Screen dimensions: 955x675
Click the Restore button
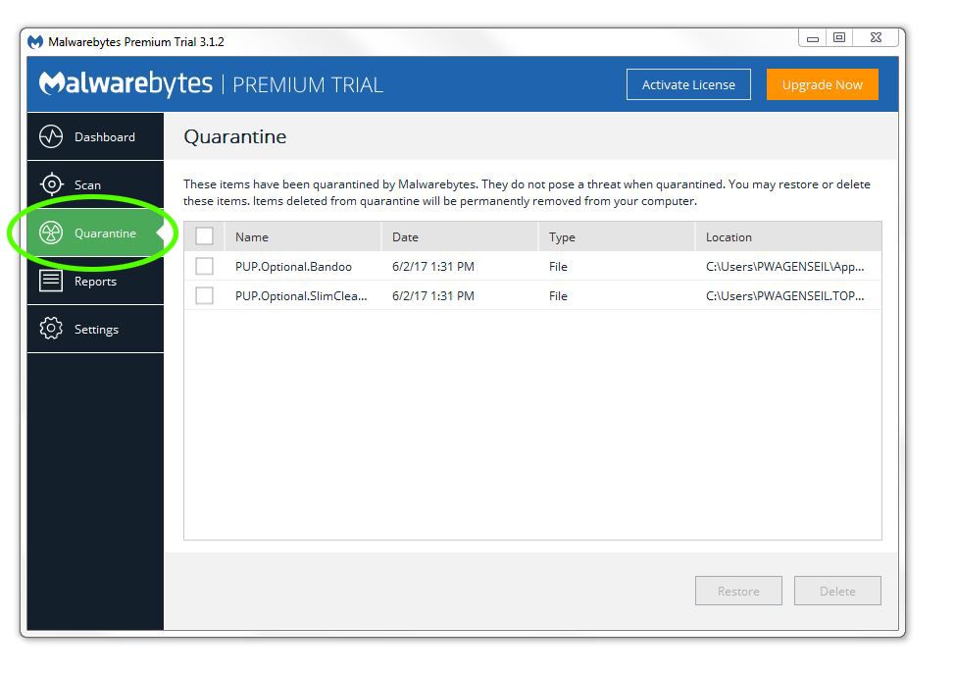pos(738,591)
